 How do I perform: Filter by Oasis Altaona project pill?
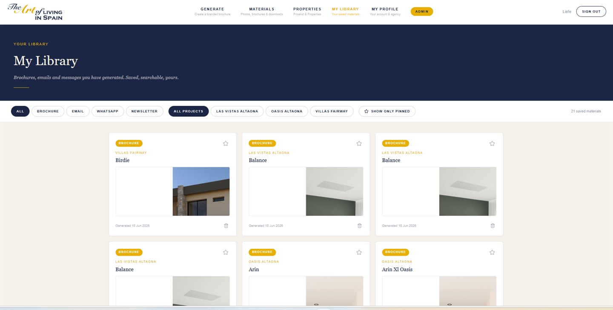tap(286, 111)
